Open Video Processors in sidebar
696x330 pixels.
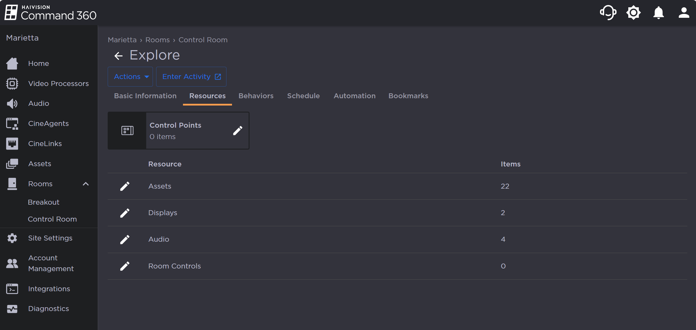(x=58, y=84)
